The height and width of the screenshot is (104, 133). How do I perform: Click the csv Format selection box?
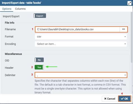(x=81, y=37)
